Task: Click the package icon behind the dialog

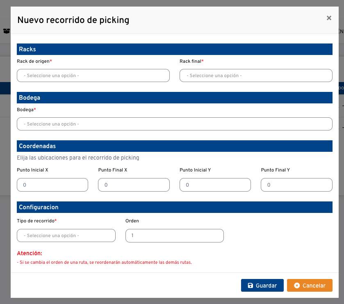Action: tap(7, 31)
